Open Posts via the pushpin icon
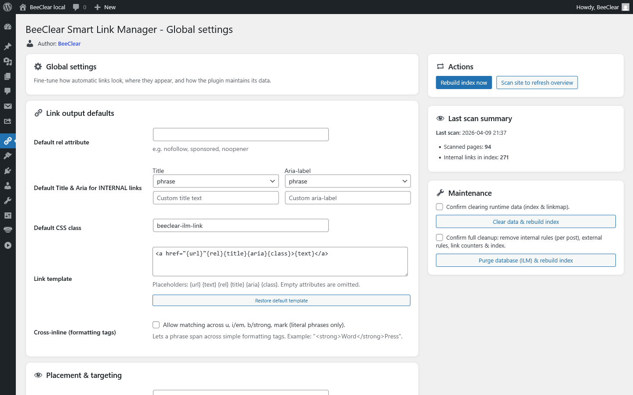 [7, 46]
